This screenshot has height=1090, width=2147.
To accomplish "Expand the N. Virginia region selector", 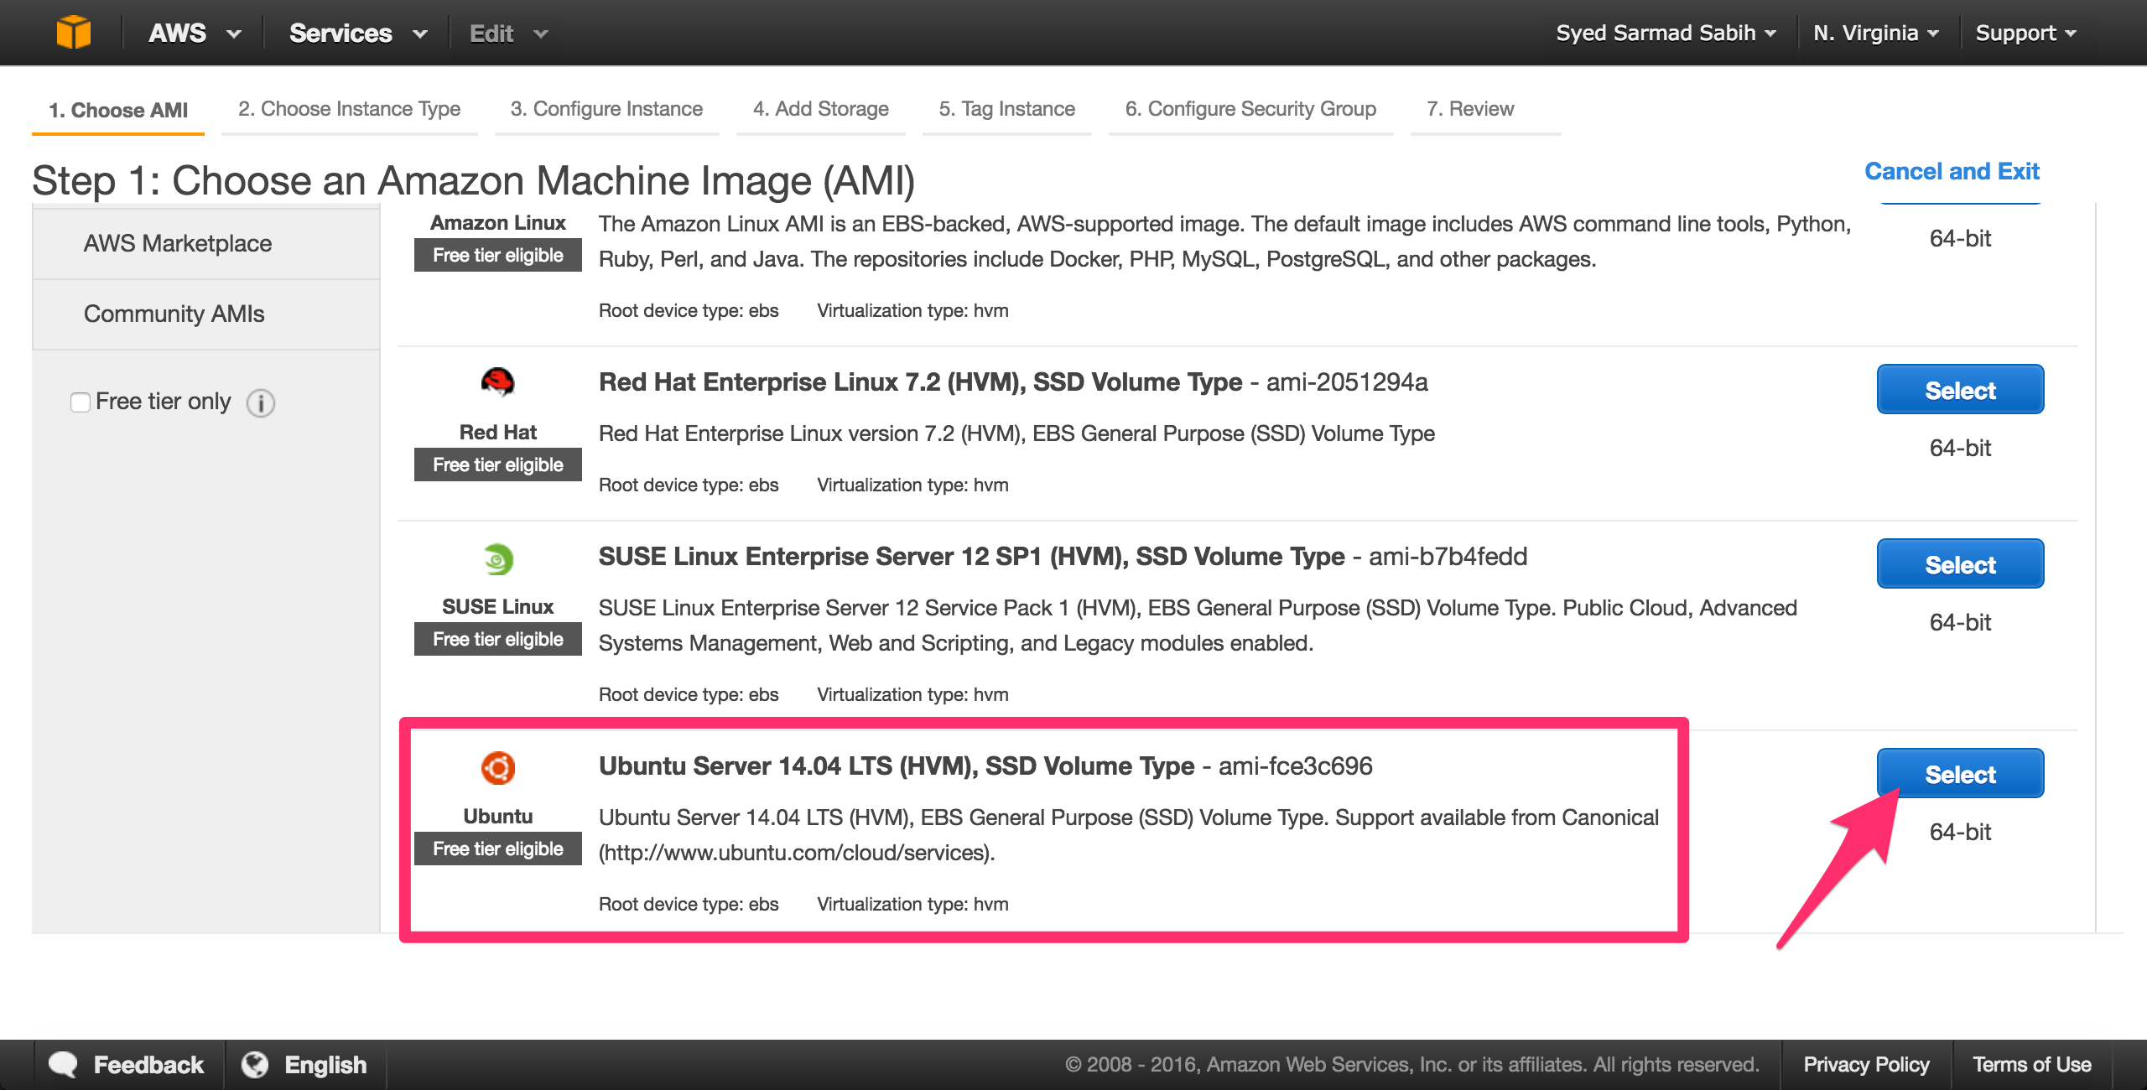I will [1876, 34].
